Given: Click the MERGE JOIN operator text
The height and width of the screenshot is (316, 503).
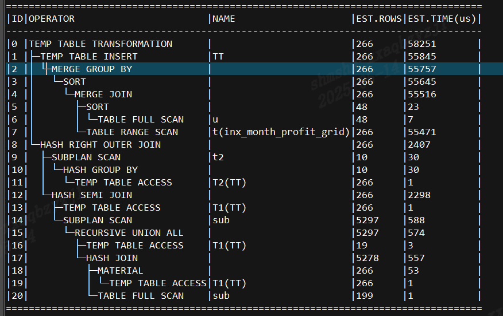Looking at the screenshot, I should 103,94.
